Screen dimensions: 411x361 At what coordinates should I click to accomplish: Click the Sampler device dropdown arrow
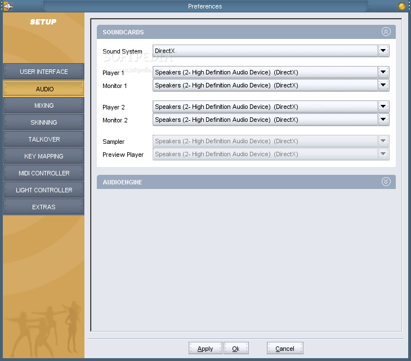point(383,141)
